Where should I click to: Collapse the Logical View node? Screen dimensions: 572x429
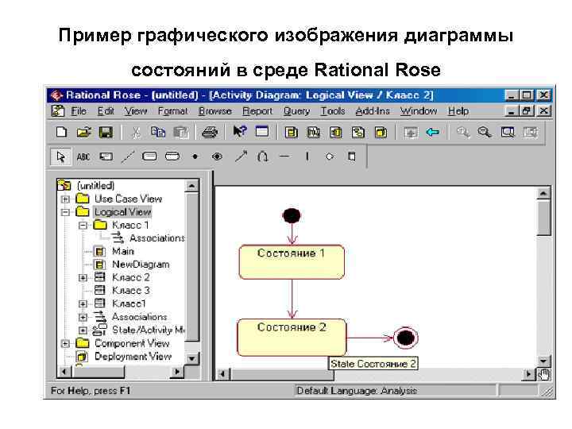coord(65,212)
